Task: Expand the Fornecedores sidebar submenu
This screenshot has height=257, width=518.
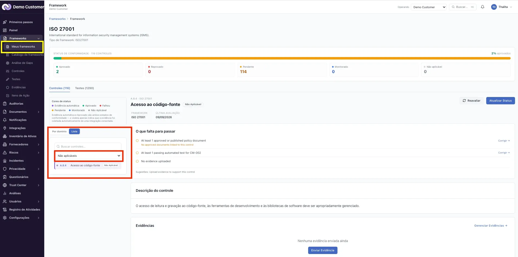Action: 39,144
